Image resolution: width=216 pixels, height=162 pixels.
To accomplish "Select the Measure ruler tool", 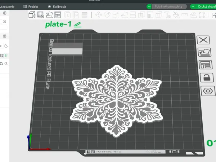I will (185, 15).
